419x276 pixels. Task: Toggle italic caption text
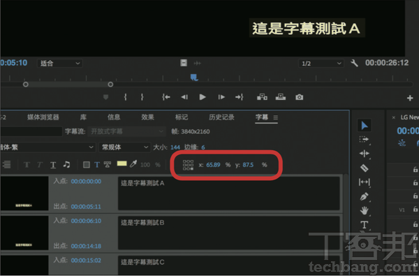click(x=40, y=165)
